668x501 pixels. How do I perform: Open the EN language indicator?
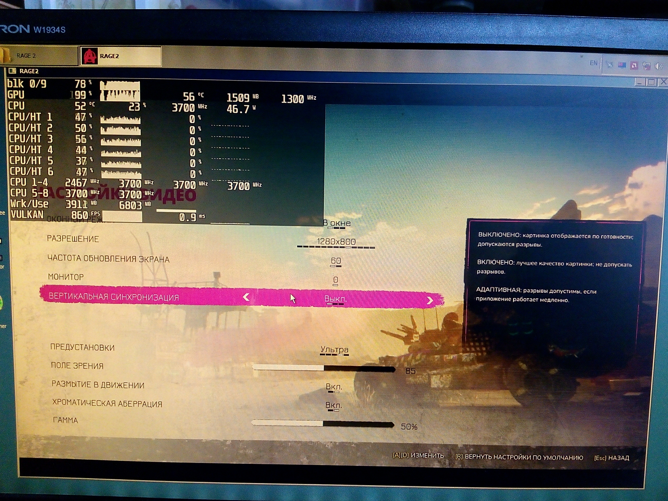coord(593,63)
